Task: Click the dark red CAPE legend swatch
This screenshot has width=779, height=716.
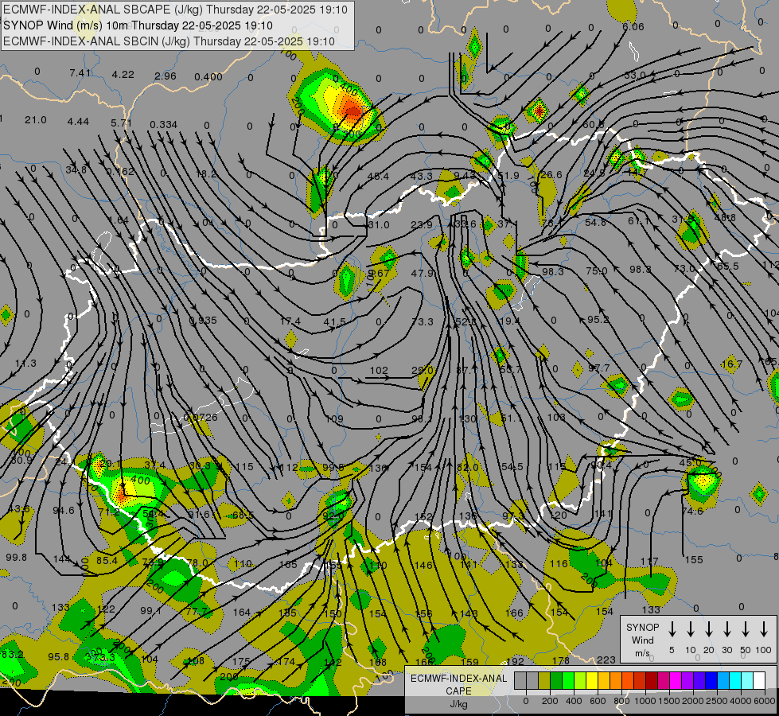Action: [x=652, y=680]
